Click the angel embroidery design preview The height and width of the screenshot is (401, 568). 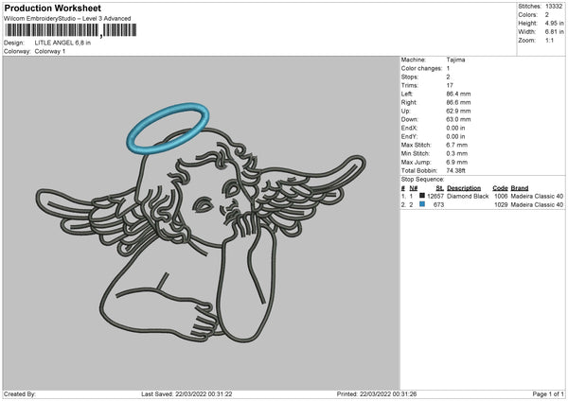tap(201, 223)
